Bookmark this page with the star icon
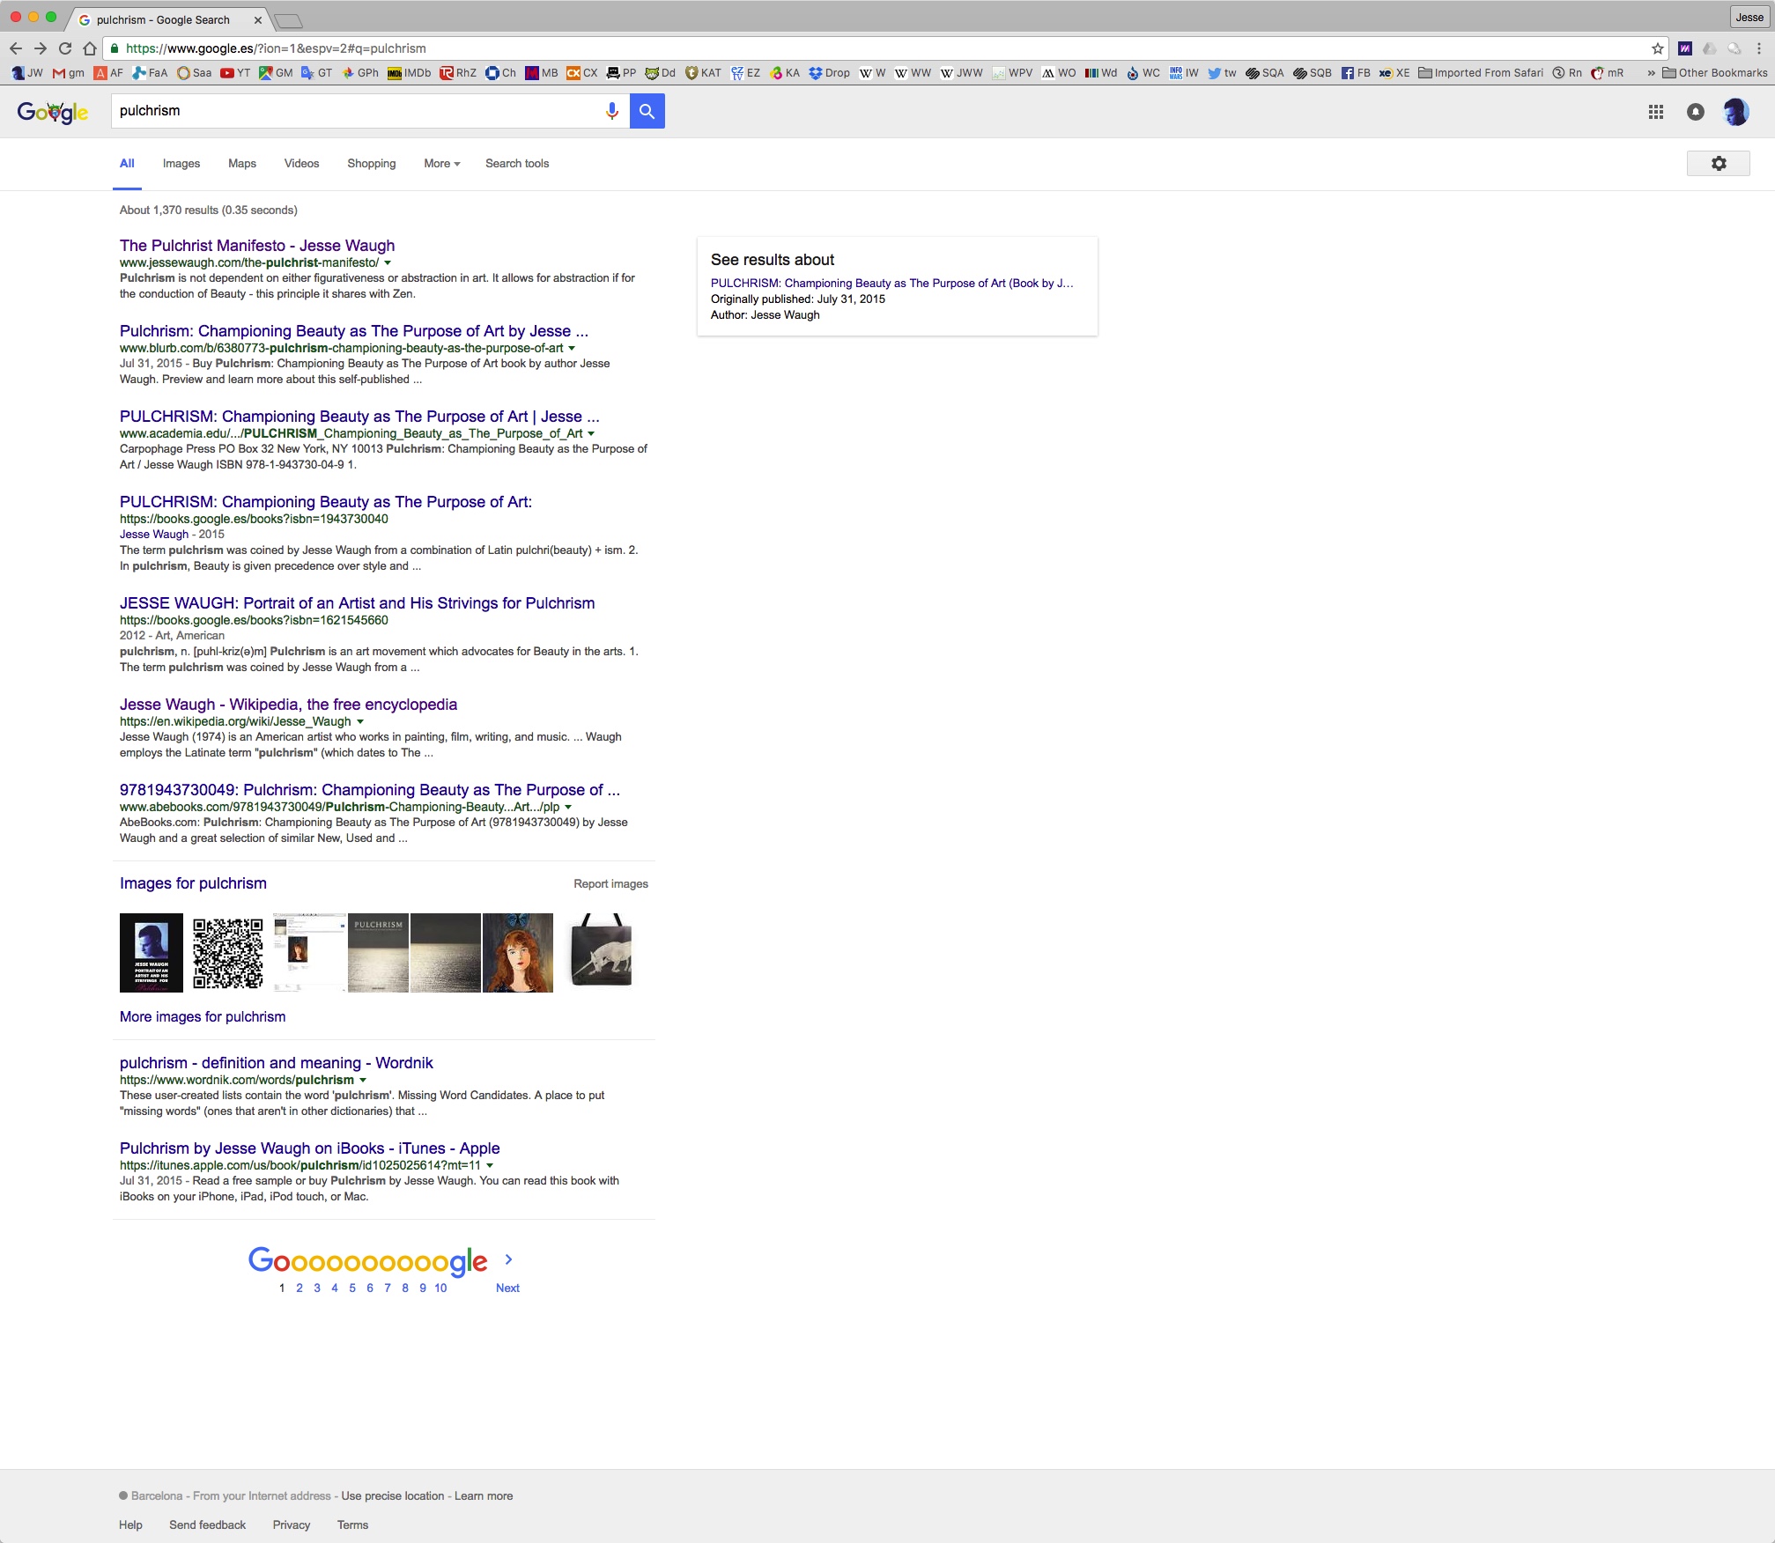1775x1543 pixels. [x=1657, y=48]
